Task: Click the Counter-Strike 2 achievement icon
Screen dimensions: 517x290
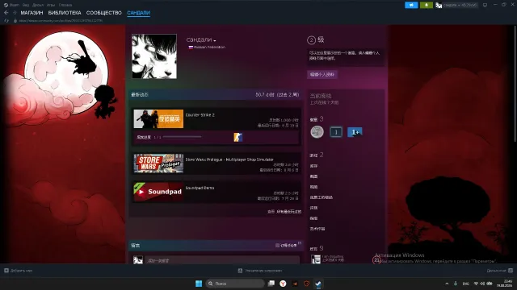Action: (237, 137)
